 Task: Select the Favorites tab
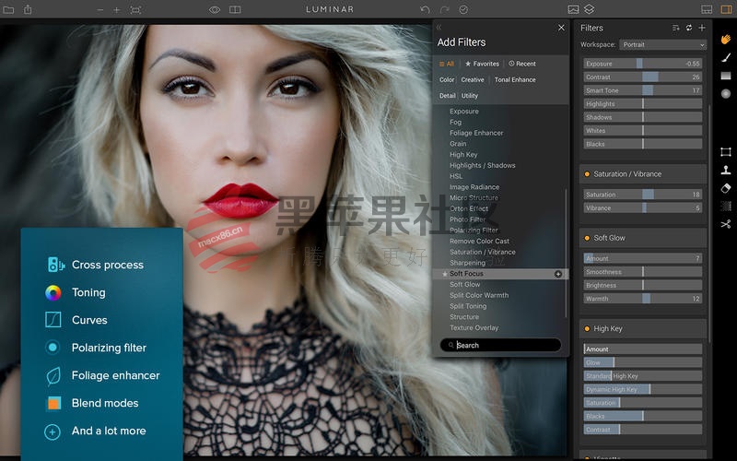click(x=482, y=64)
